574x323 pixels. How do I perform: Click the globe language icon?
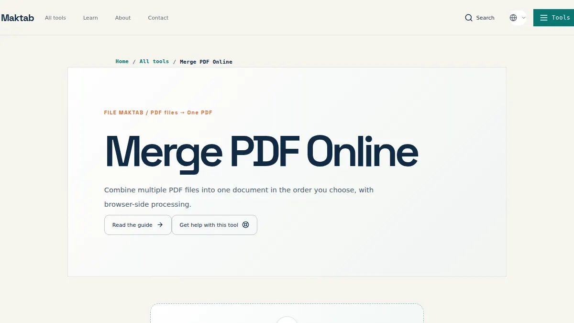(x=513, y=18)
